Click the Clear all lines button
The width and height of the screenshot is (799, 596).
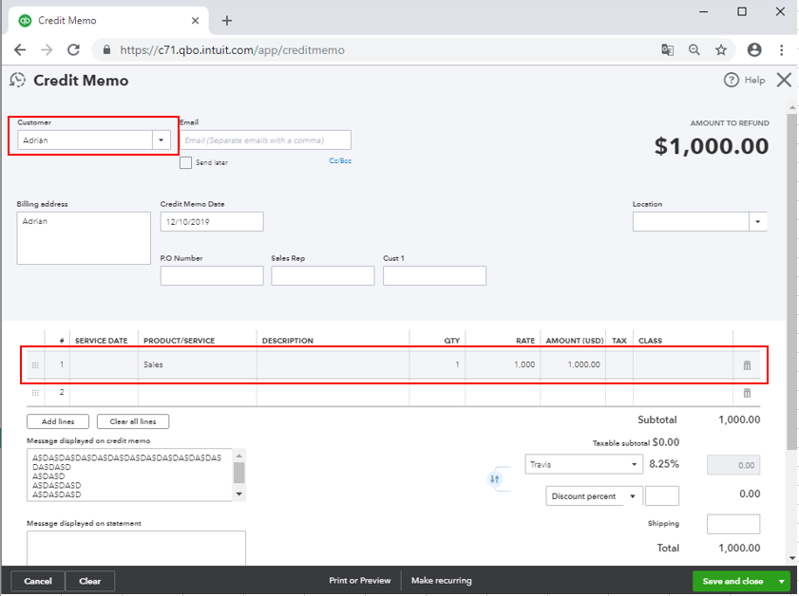pos(133,421)
